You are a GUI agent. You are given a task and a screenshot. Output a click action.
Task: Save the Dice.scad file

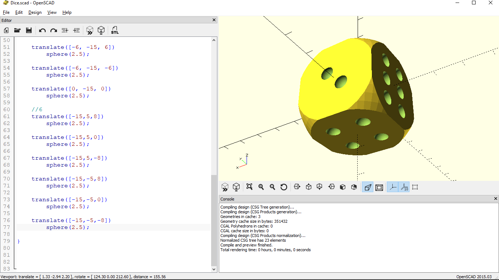point(28,31)
